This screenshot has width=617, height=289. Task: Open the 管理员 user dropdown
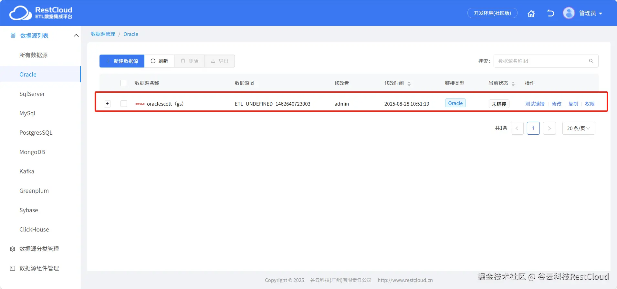591,13
